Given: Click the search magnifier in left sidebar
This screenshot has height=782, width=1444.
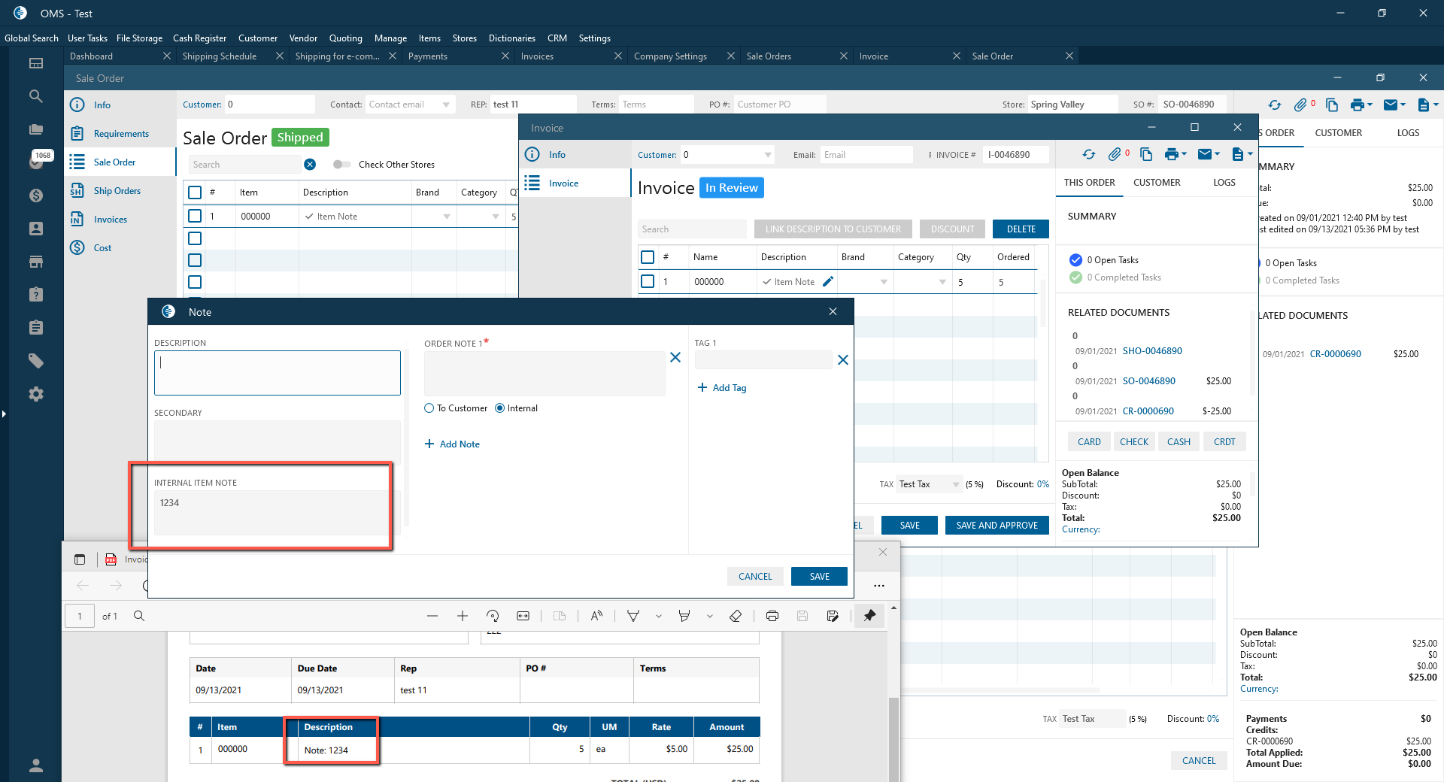Looking at the screenshot, I should [35, 96].
